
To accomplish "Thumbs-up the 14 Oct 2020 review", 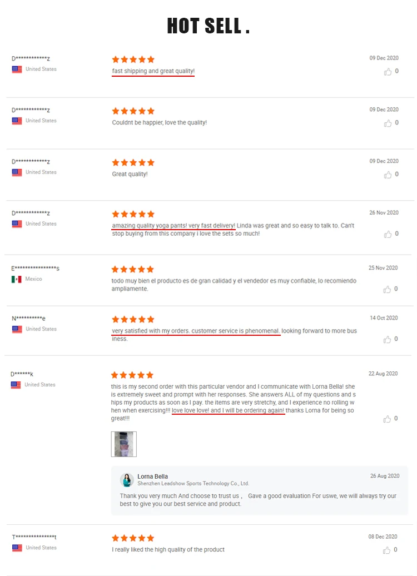I will pyautogui.click(x=387, y=339).
